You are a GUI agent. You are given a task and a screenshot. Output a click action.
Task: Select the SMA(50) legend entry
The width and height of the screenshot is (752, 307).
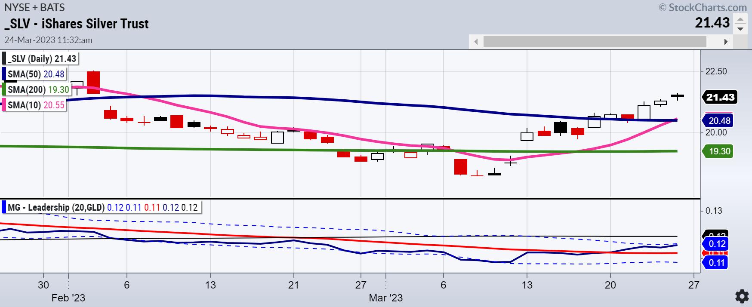coord(36,74)
